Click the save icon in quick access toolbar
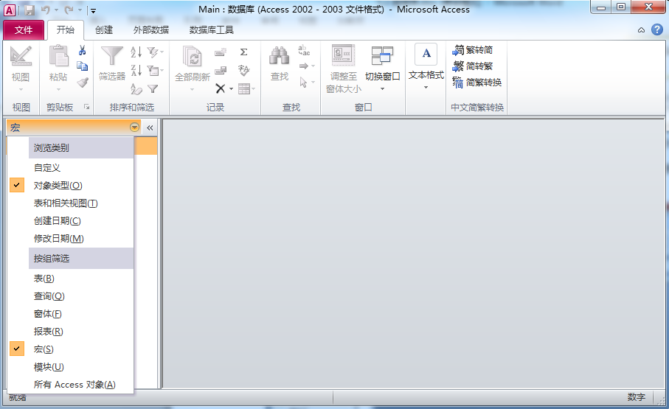 [30, 10]
